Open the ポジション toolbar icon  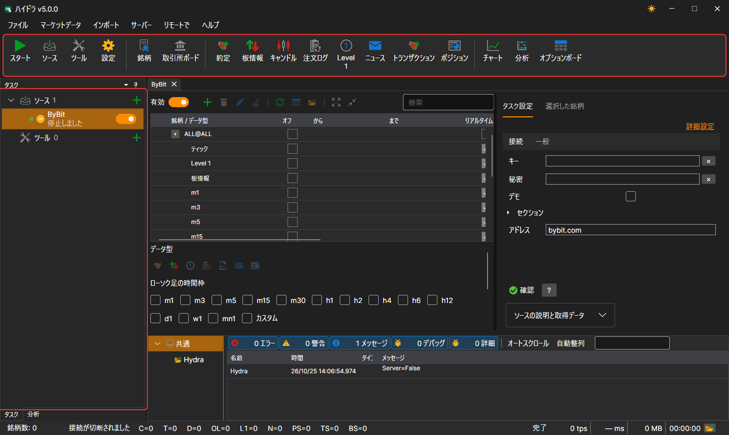coord(455,46)
